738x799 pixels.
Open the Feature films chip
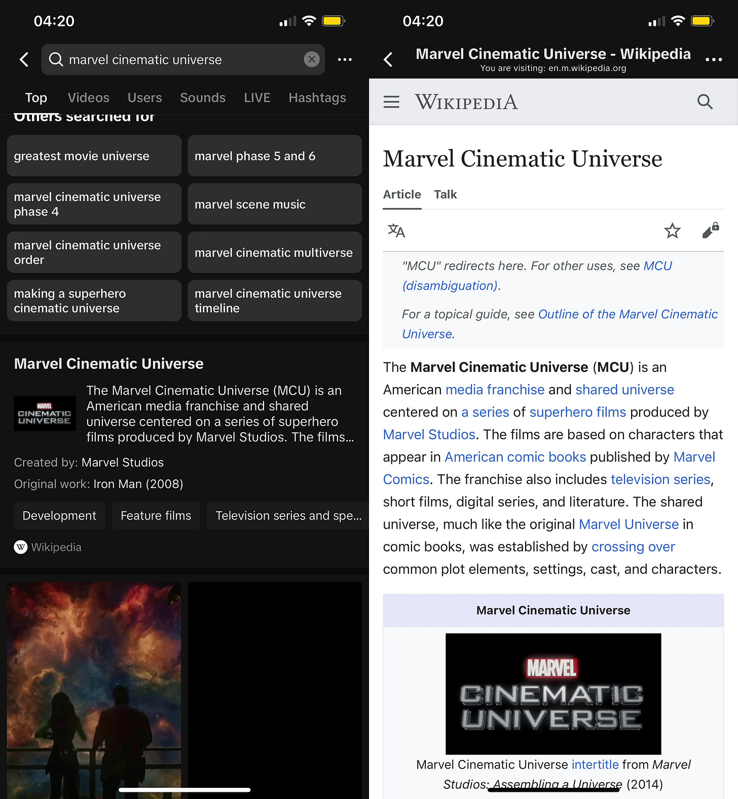[156, 515]
